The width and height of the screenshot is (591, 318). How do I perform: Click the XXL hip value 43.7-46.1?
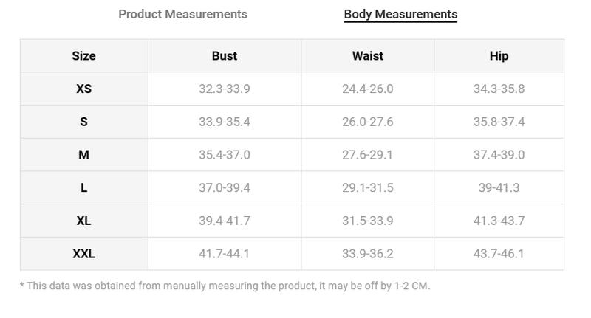(499, 254)
